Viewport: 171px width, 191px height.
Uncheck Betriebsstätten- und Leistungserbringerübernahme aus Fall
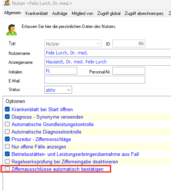point(7,154)
